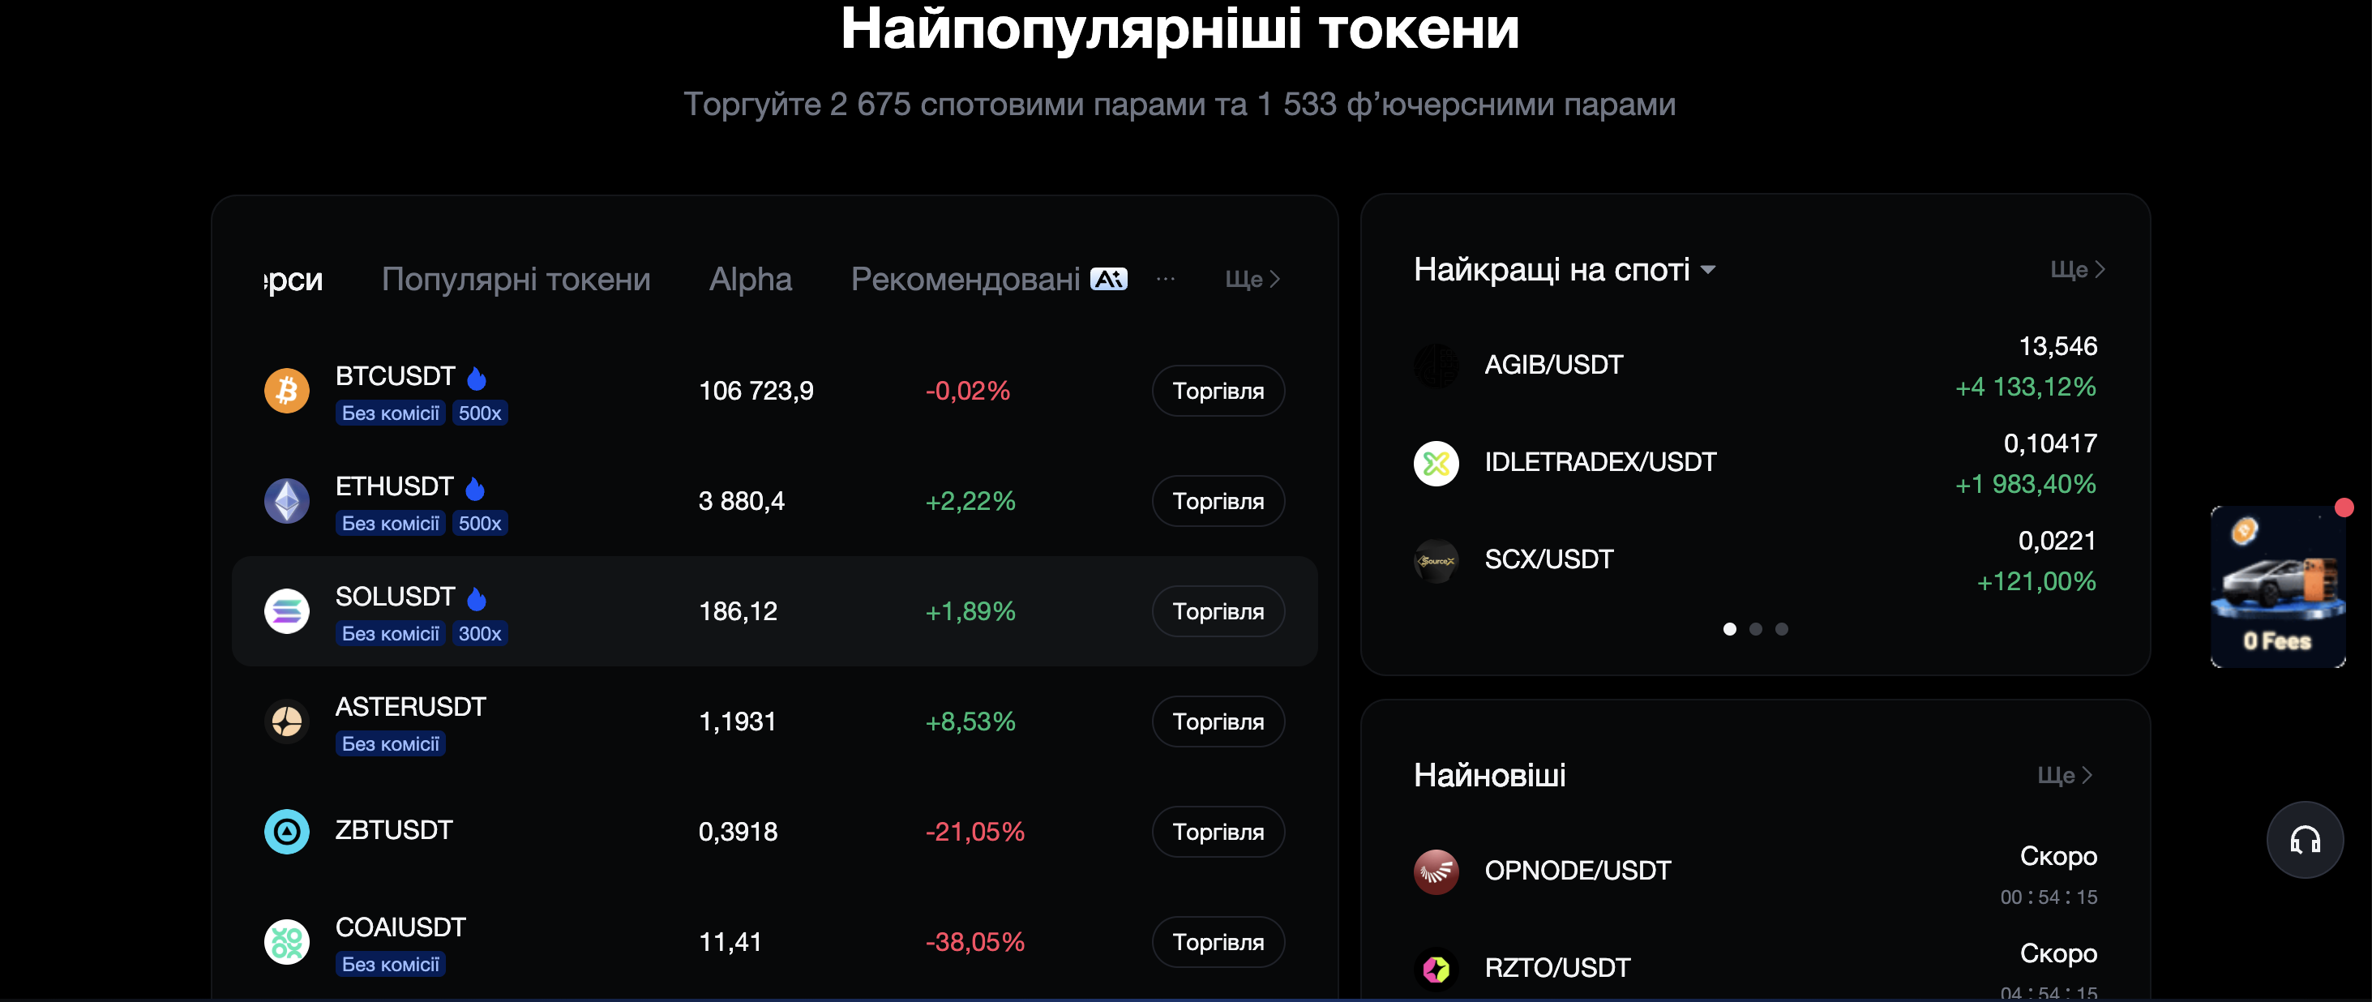Open the 0 Fees promo thumbnail
Screen dimensions: 2372x1002
tap(2277, 587)
